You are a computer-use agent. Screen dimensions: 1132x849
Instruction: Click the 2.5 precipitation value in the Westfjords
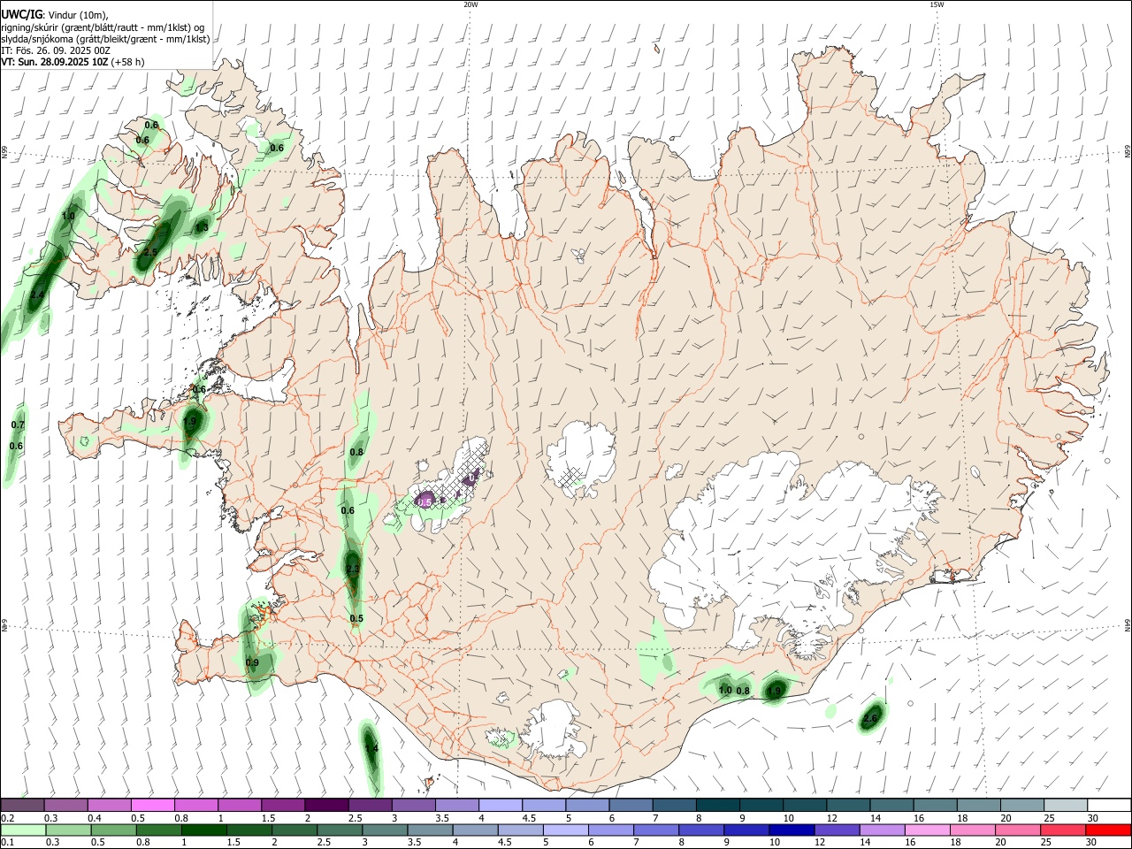click(x=149, y=252)
